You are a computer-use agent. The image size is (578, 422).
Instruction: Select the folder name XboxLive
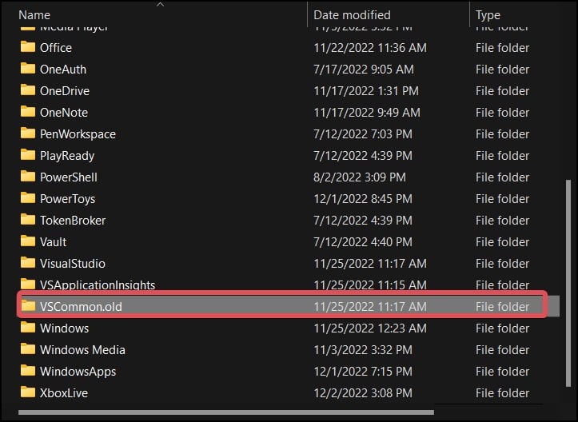64,393
